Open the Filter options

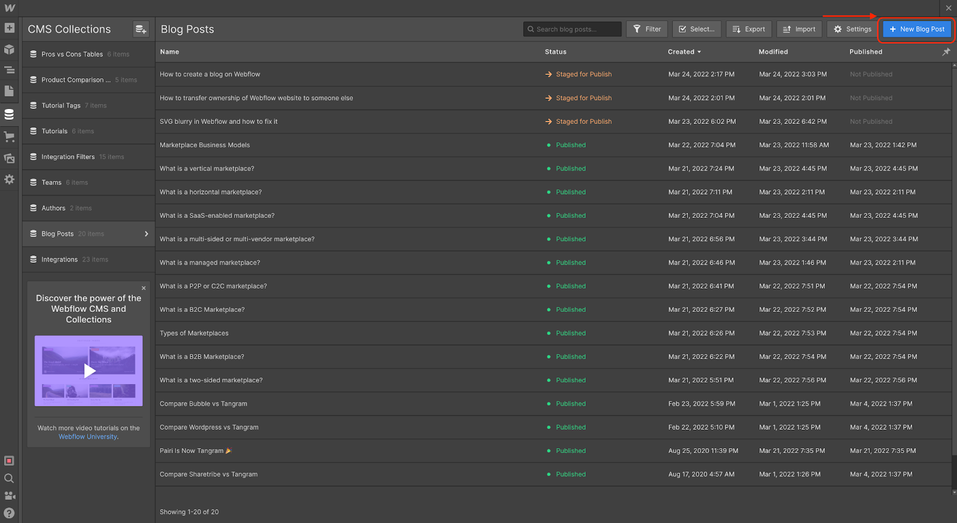(x=647, y=29)
